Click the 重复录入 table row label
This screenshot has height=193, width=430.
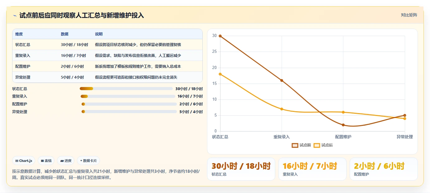click(x=23, y=56)
